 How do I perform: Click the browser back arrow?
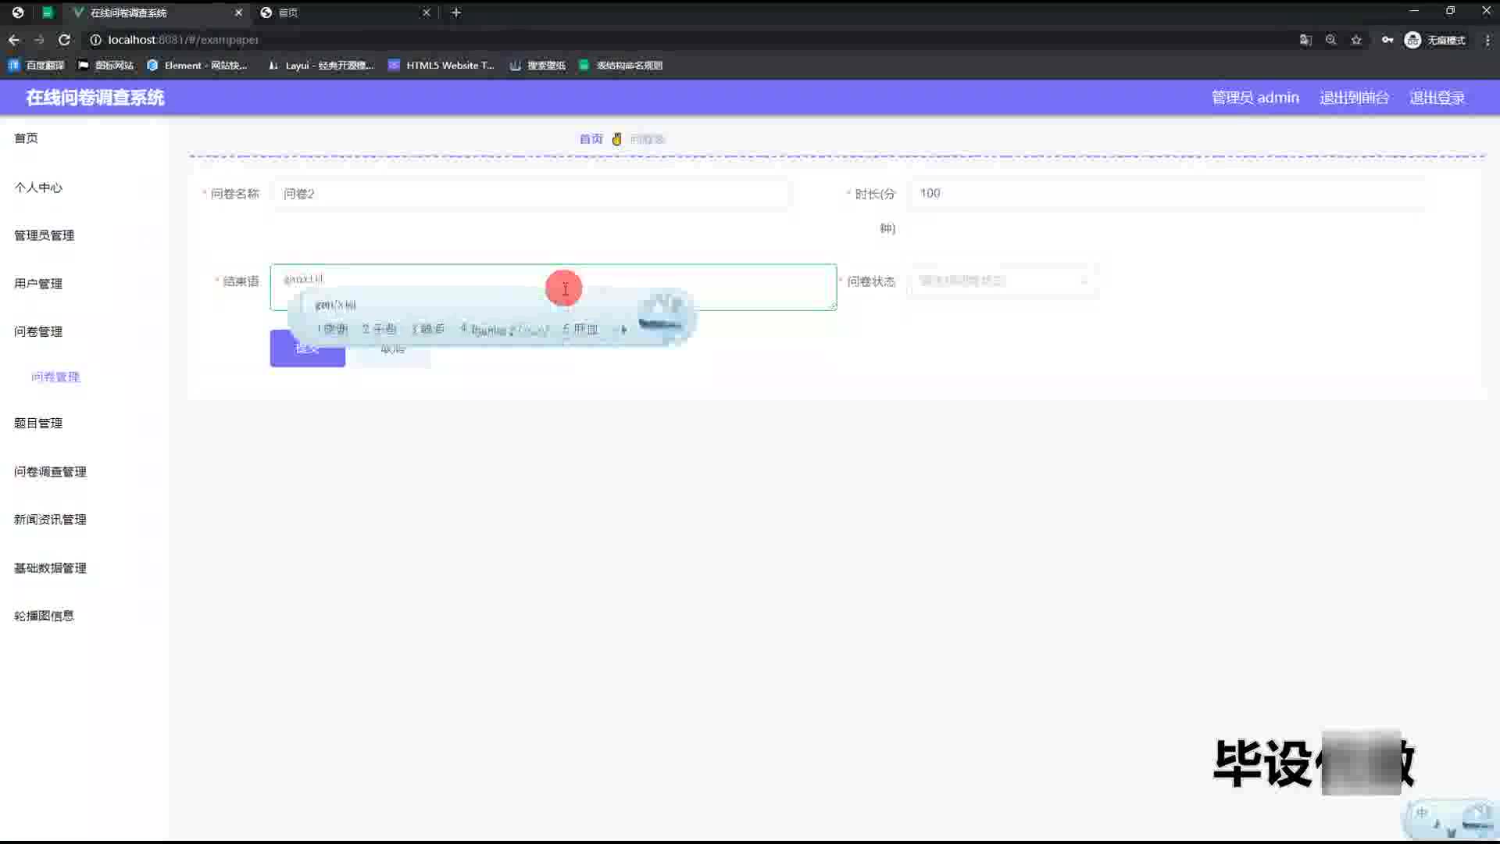tap(14, 40)
